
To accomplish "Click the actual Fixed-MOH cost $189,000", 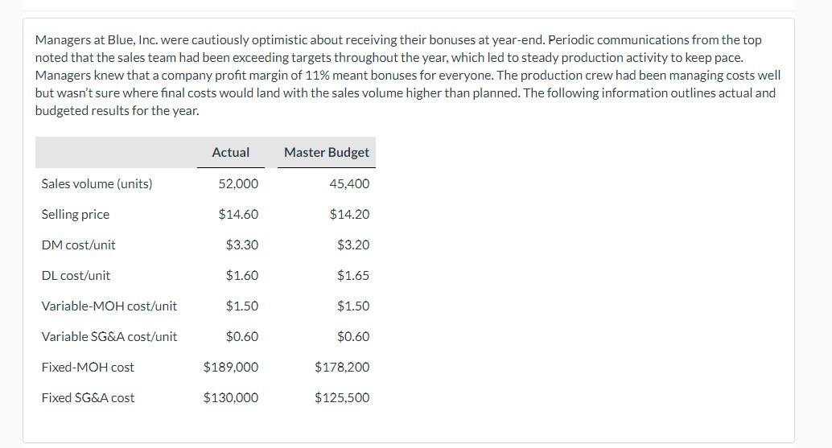I will (x=231, y=367).
